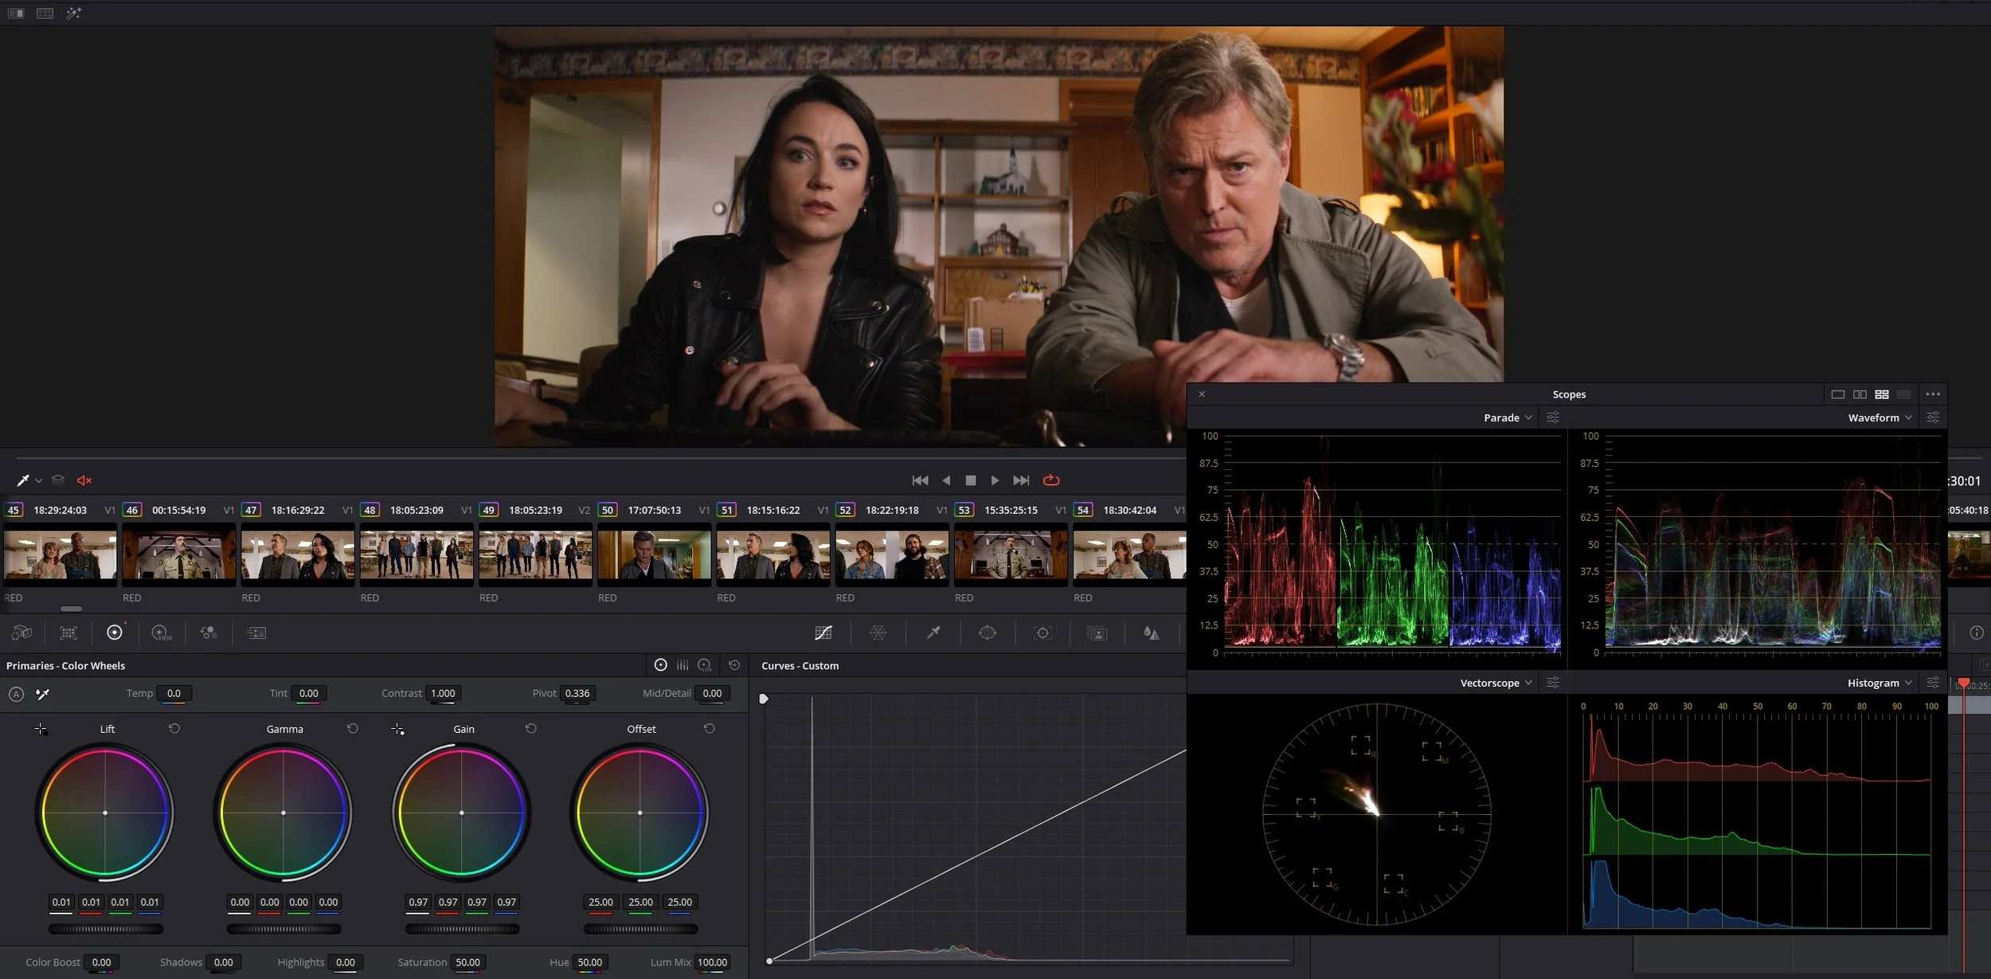Stop playback

coord(970,480)
